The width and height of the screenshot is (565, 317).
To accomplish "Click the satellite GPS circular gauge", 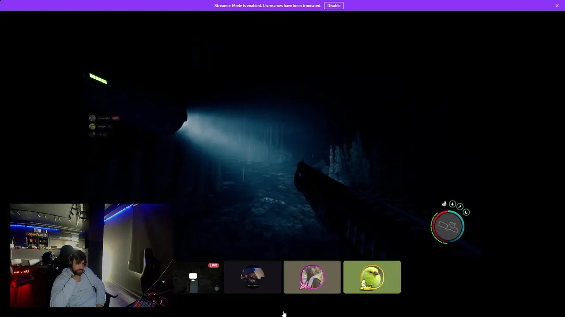I will pos(448,227).
